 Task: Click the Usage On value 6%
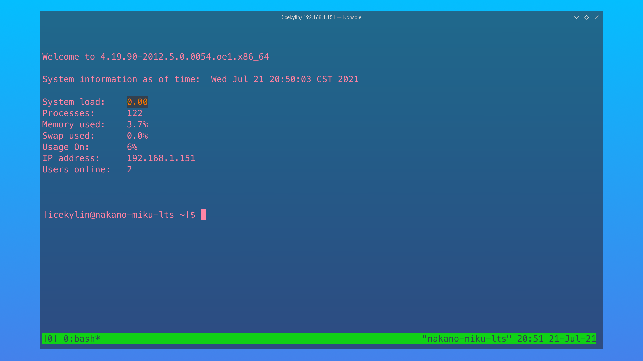click(132, 147)
